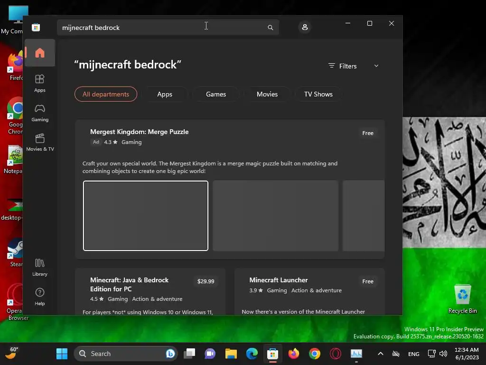
Task: Select the Steam desktop shortcut
Action: [15, 253]
